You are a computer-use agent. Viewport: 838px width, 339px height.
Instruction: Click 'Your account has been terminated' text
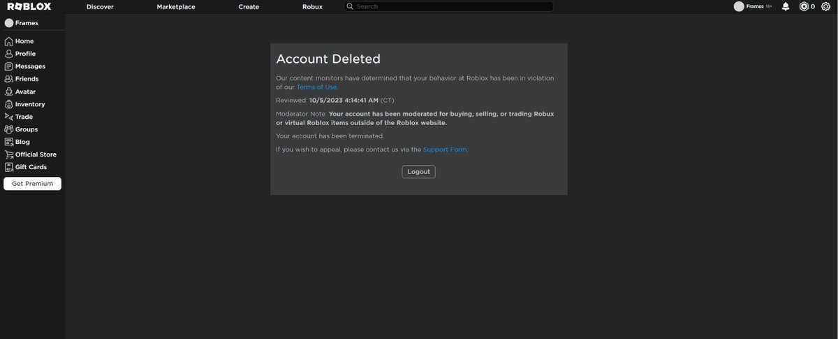point(330,136)
